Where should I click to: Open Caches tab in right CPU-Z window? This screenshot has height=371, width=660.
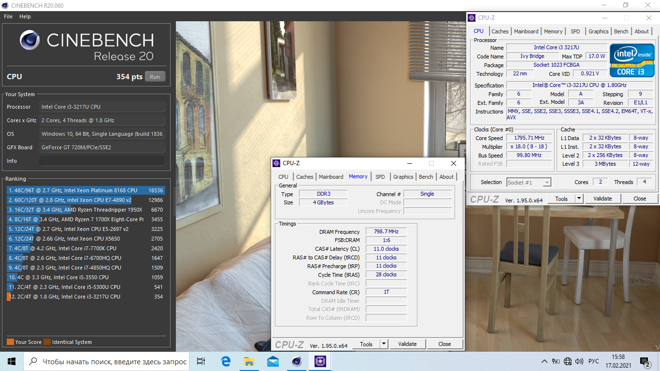coord(500,31)
